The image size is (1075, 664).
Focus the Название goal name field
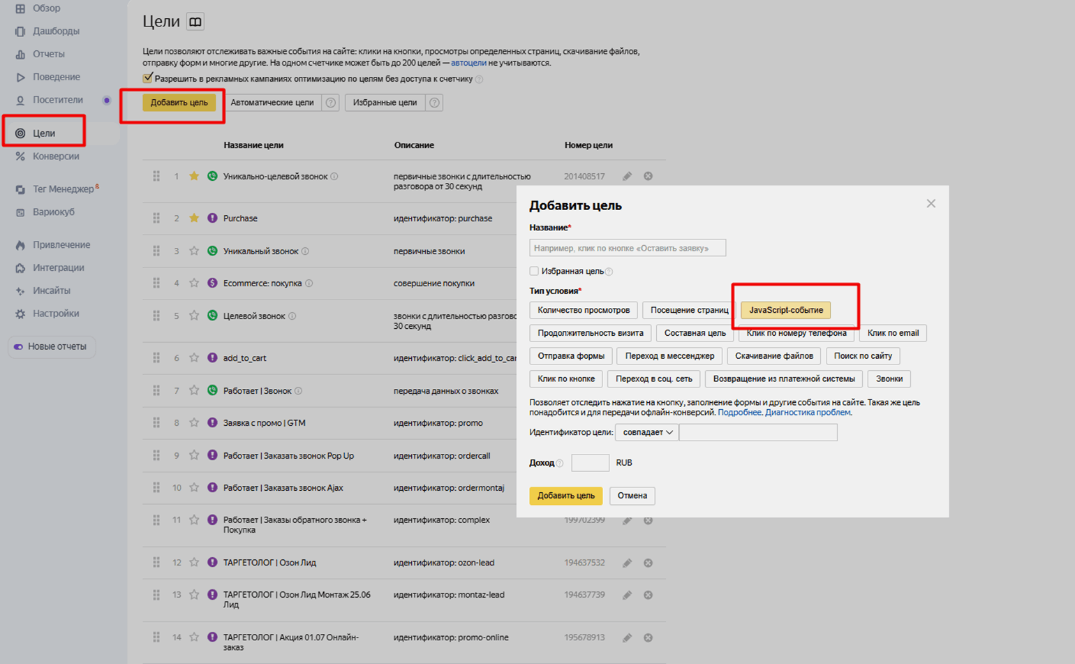point(627,248)
